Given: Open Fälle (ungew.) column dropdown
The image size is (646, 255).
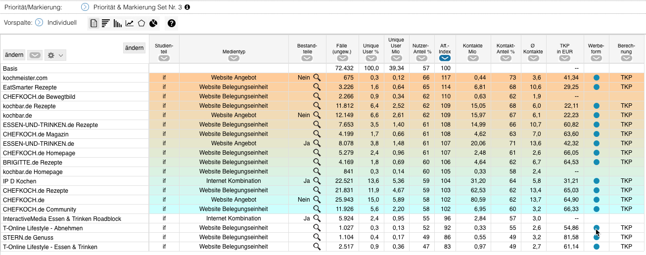Looking at the screenshot, I should (x=342, y=58).
